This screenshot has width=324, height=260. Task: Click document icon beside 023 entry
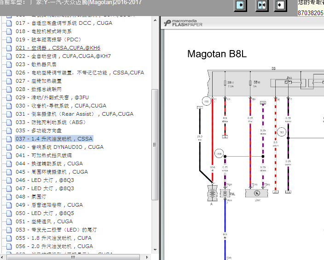[9, 64]
